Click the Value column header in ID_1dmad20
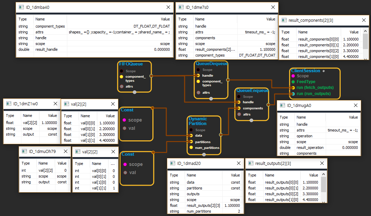 coord(235,175)
